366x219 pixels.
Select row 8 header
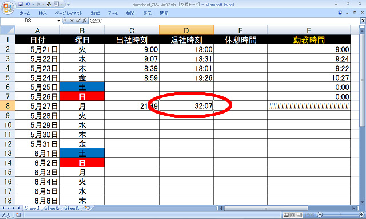tap(7, 105)
